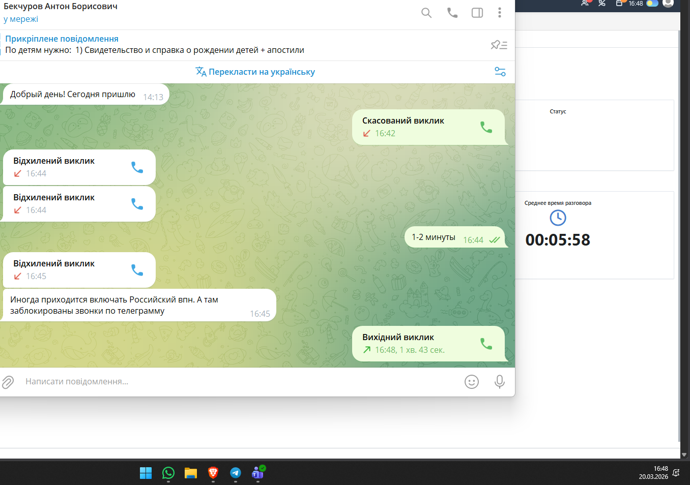Attach a file with the paperclip icon

8,382
